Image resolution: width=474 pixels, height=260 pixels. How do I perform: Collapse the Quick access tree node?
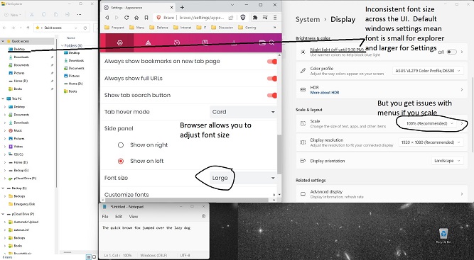click(x=3, y=41)
